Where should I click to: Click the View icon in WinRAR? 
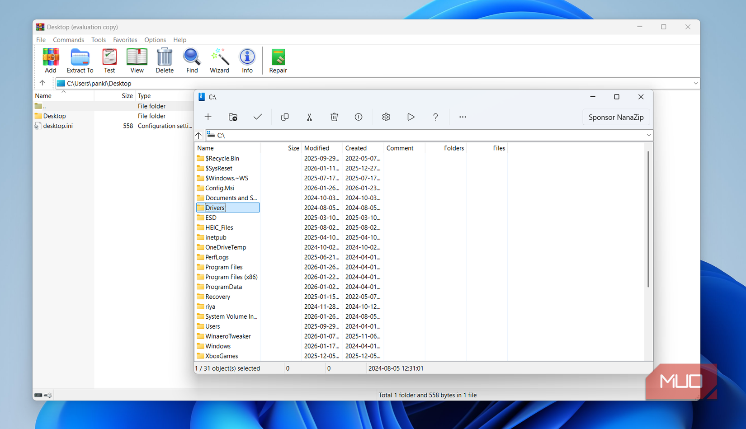(137, 60)
